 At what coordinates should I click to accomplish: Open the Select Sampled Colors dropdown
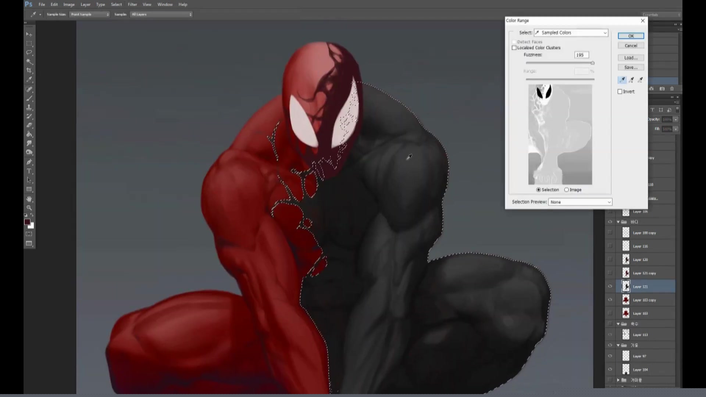571,33
